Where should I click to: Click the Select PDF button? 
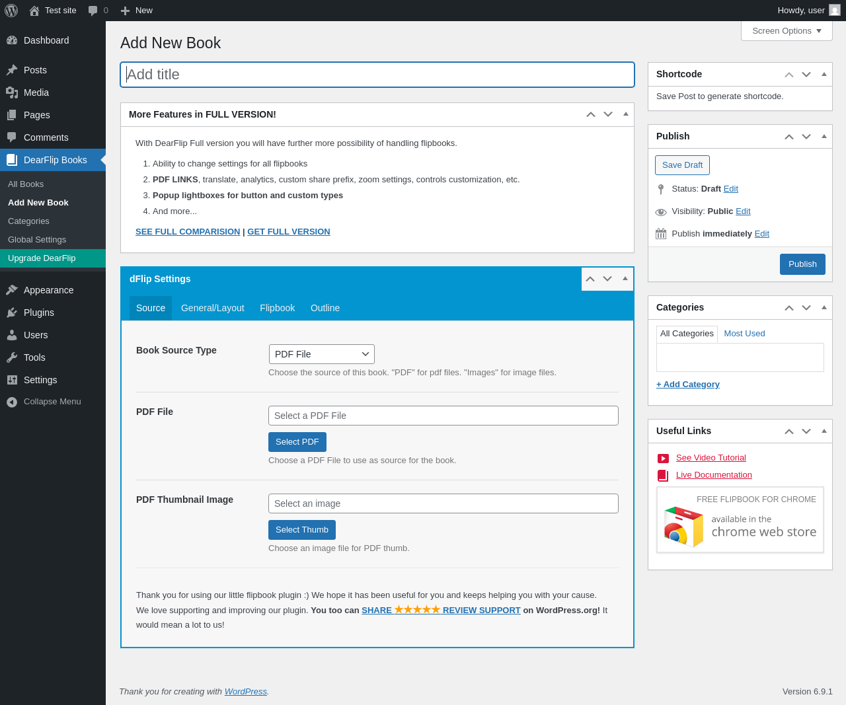(297, 442)
